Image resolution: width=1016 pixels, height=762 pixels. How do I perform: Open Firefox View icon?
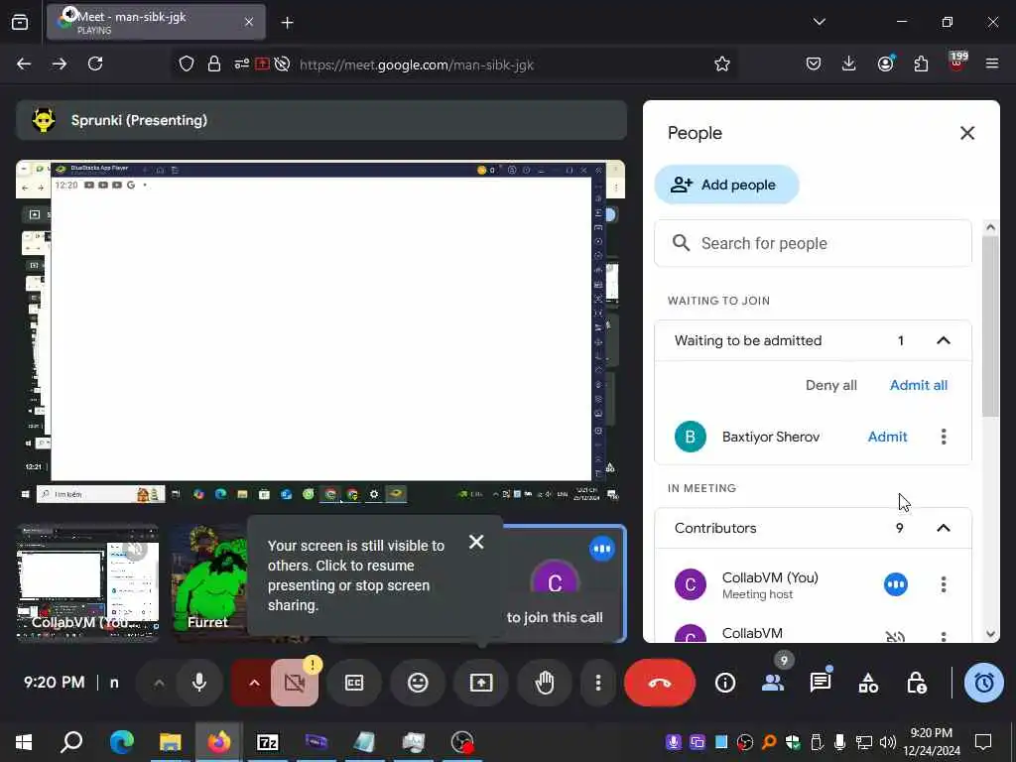pos(20,22)
